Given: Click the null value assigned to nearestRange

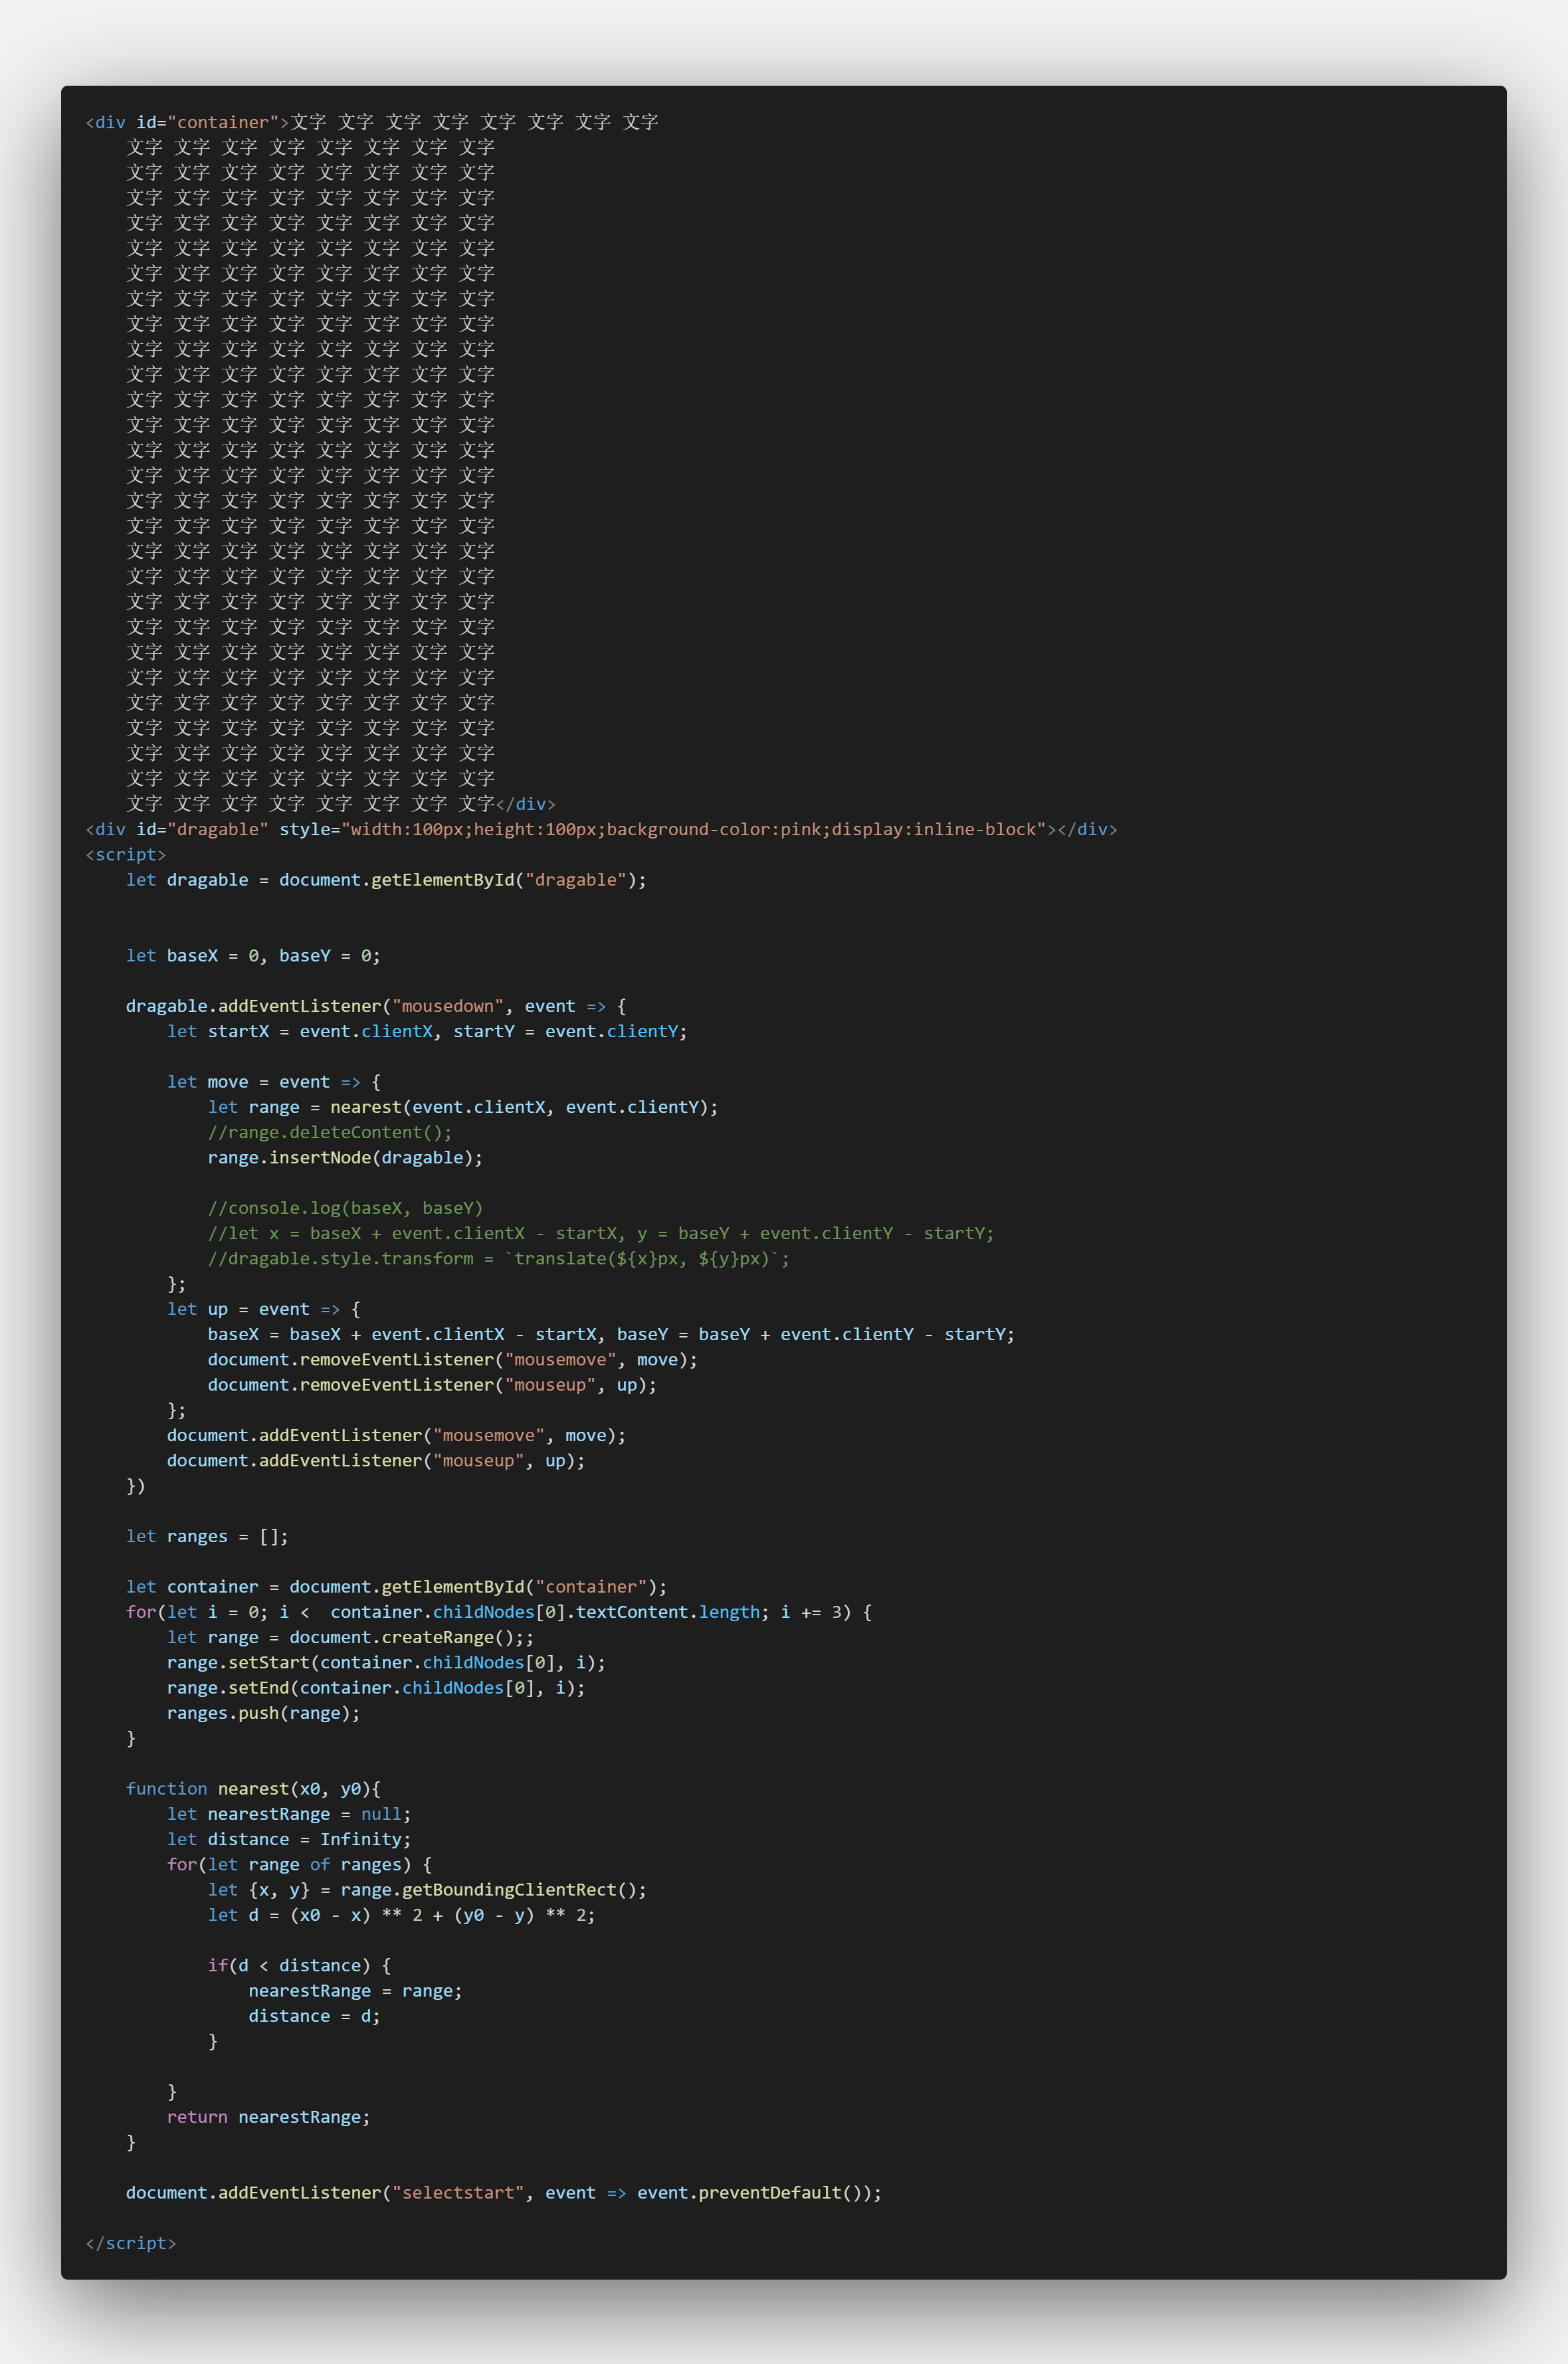Looking at the screenshot, I should [382, 1814].
